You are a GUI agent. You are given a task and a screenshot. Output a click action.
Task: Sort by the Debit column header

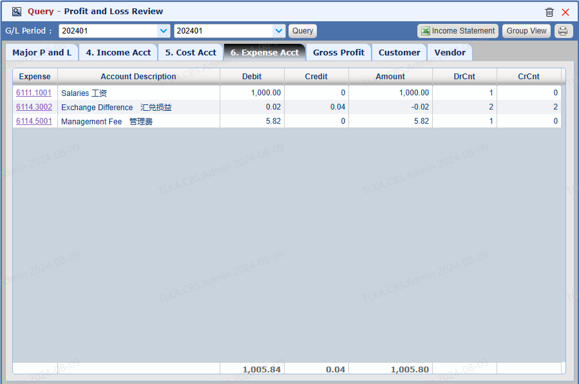252,77
